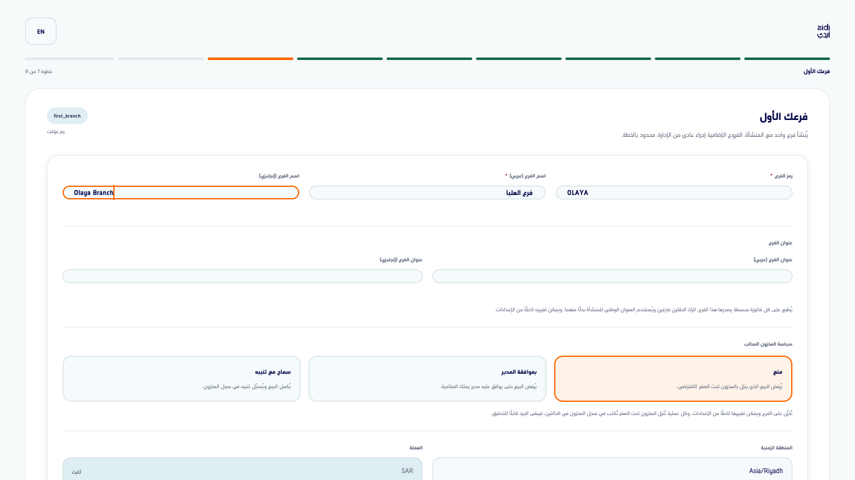Click the ثابت tag in currency field
Viewport: 855px width, 480px height.
(77, 471)
